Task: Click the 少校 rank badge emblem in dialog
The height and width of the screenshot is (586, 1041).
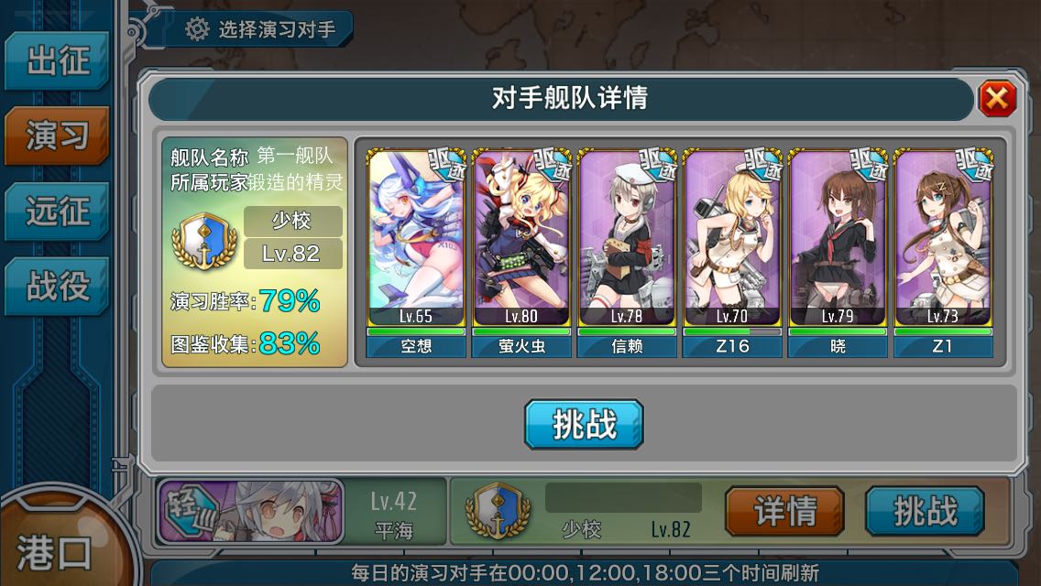Action: [x=204, y=240]
